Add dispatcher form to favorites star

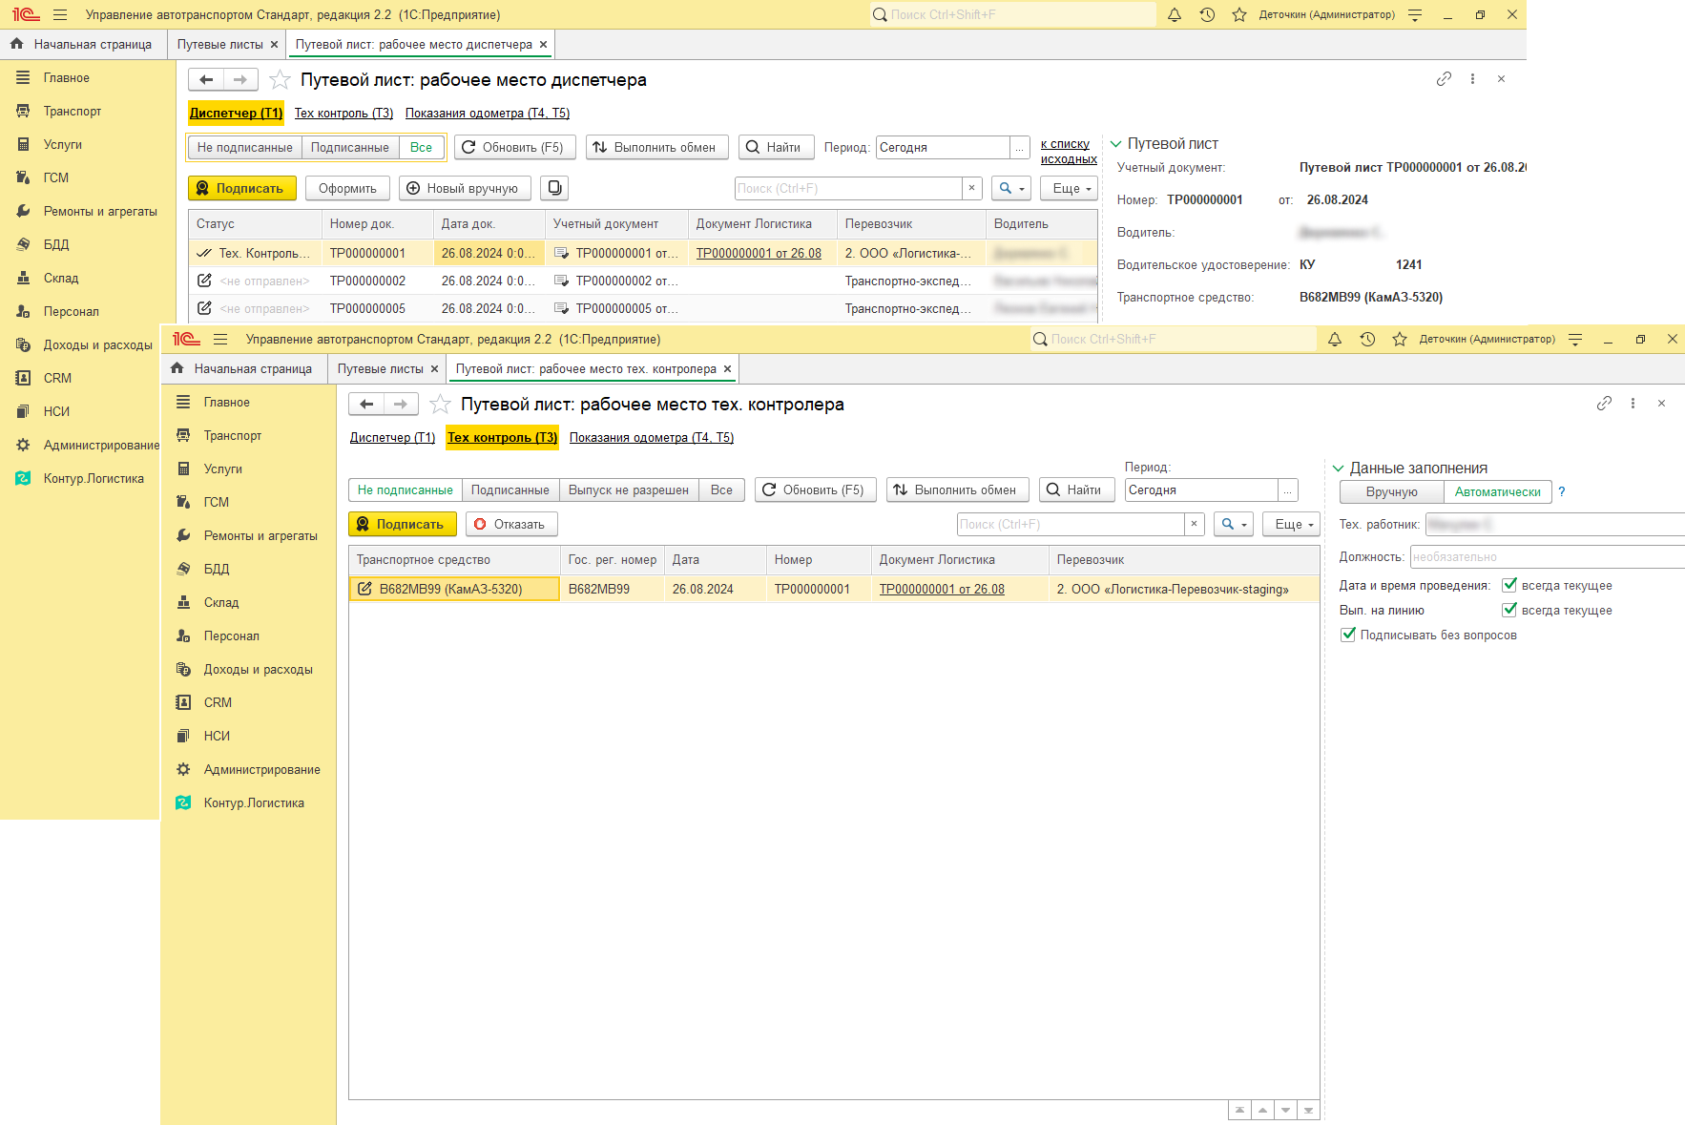coord(280,80)
